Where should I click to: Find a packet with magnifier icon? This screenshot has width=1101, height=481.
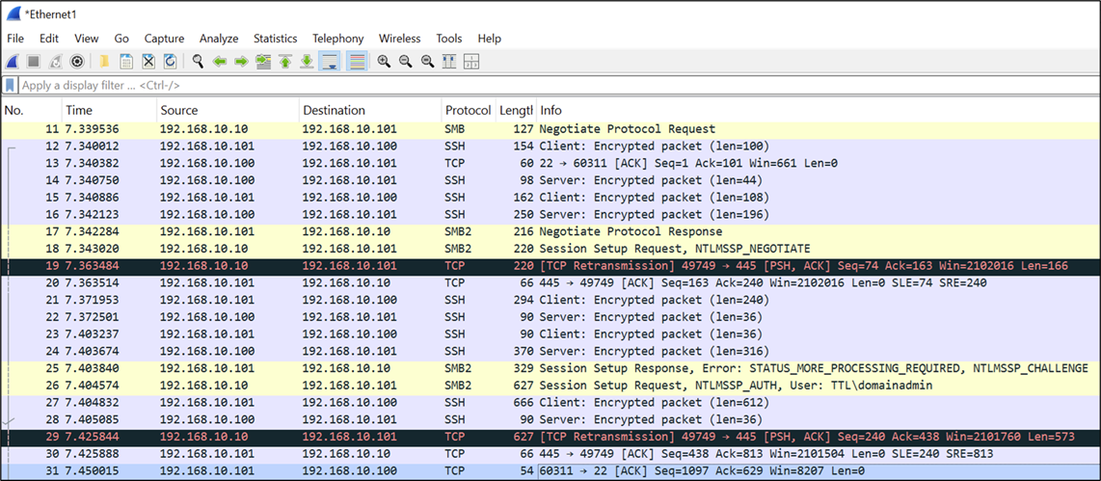pos(198,62)
